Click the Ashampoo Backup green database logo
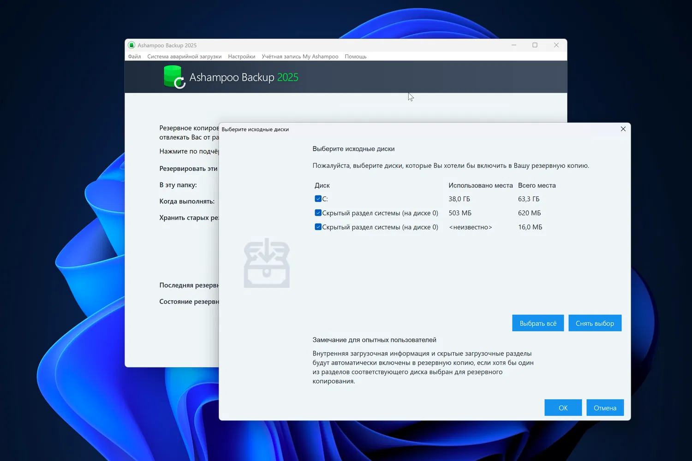 174,77
